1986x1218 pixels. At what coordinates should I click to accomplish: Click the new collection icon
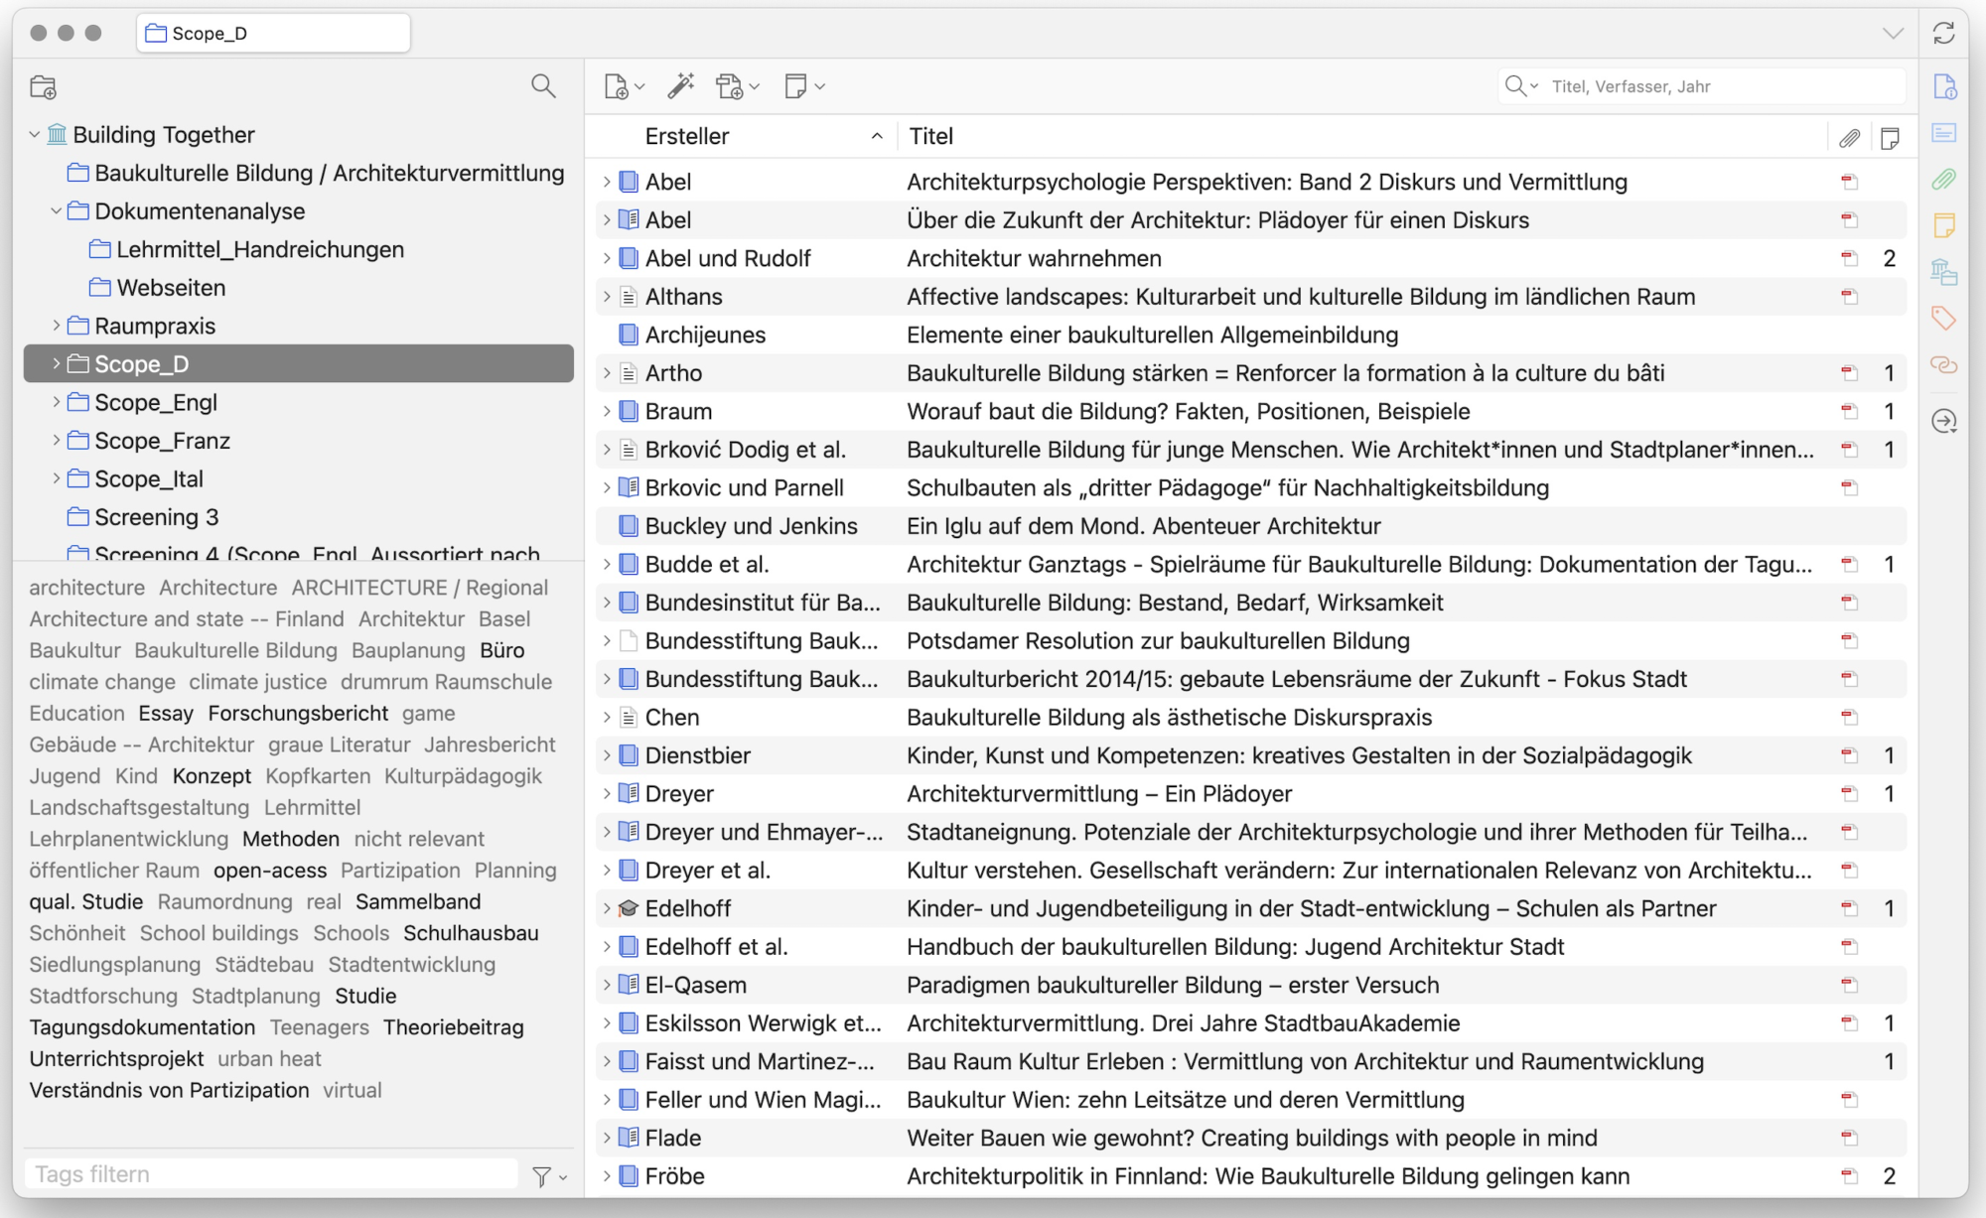pos(43,87)
